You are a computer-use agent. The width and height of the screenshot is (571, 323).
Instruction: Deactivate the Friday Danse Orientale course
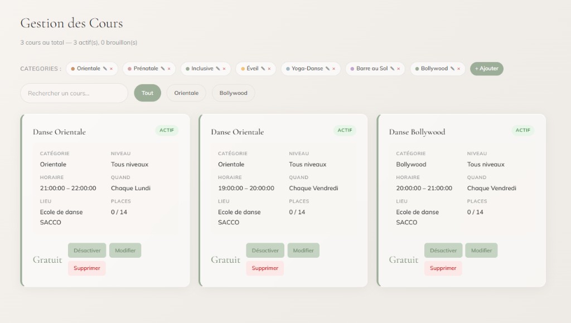(x=265, y=250)
